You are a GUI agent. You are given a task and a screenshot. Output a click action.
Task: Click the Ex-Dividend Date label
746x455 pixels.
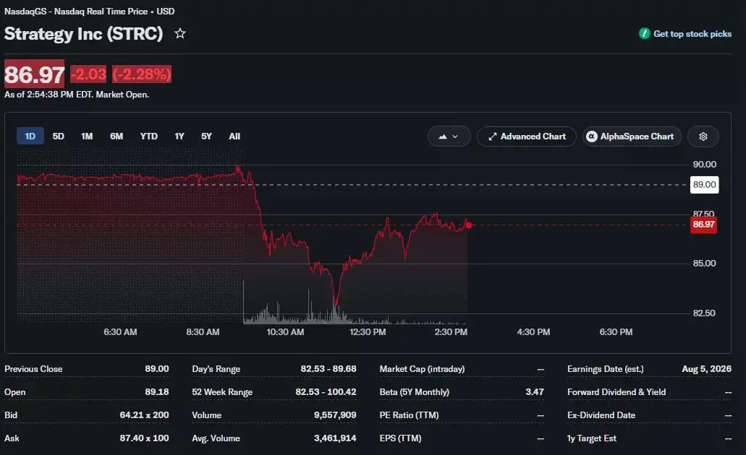601,415
